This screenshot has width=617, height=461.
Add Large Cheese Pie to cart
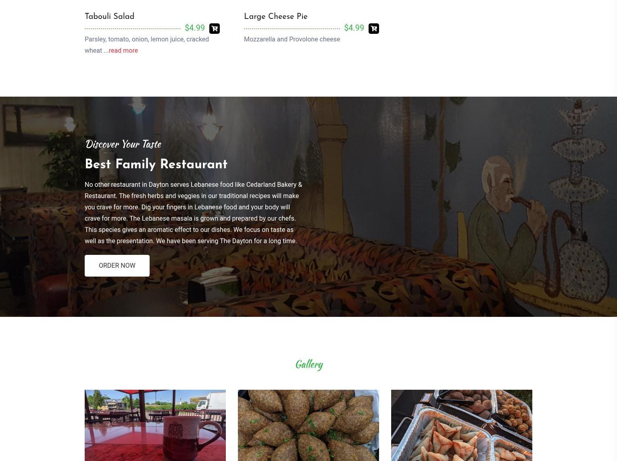pyautogui.click(x=374, y=29)
